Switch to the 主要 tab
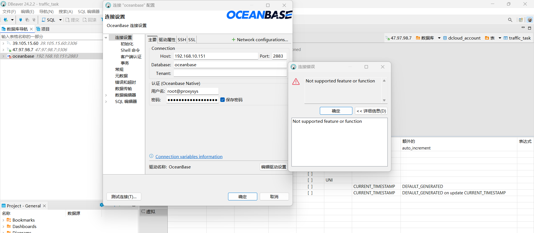 (152, 40)
